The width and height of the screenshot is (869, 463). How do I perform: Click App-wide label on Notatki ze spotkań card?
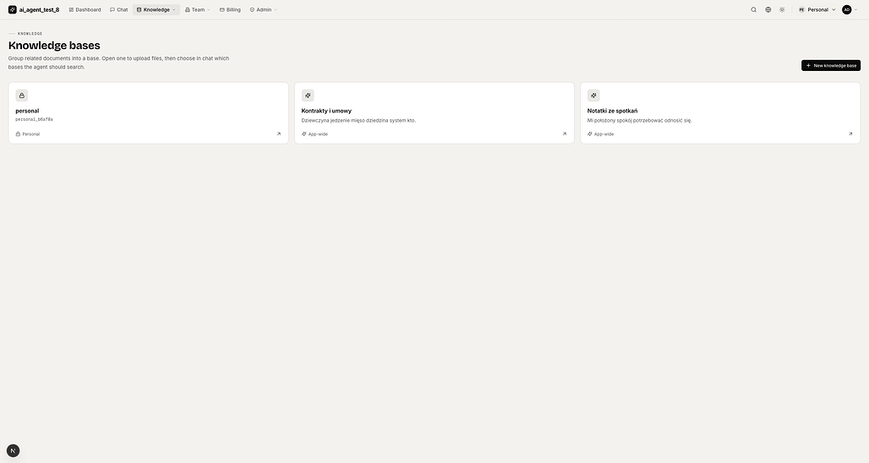(601, 134)
